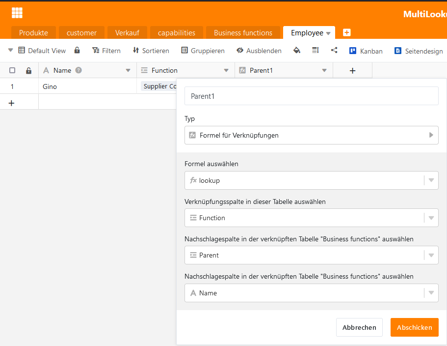Open the paint bucket row color tool
The height and width of the screenshot is (346, 447).
(296, 50)
